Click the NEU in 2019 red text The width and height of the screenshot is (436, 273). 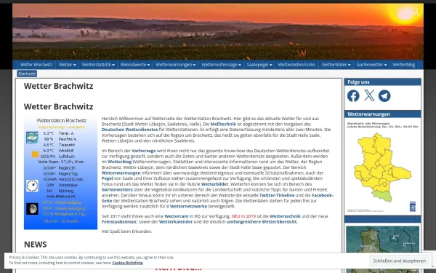(243, 216)
